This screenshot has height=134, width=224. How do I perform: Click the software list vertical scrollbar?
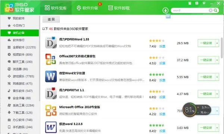click(x=222, y=48)
